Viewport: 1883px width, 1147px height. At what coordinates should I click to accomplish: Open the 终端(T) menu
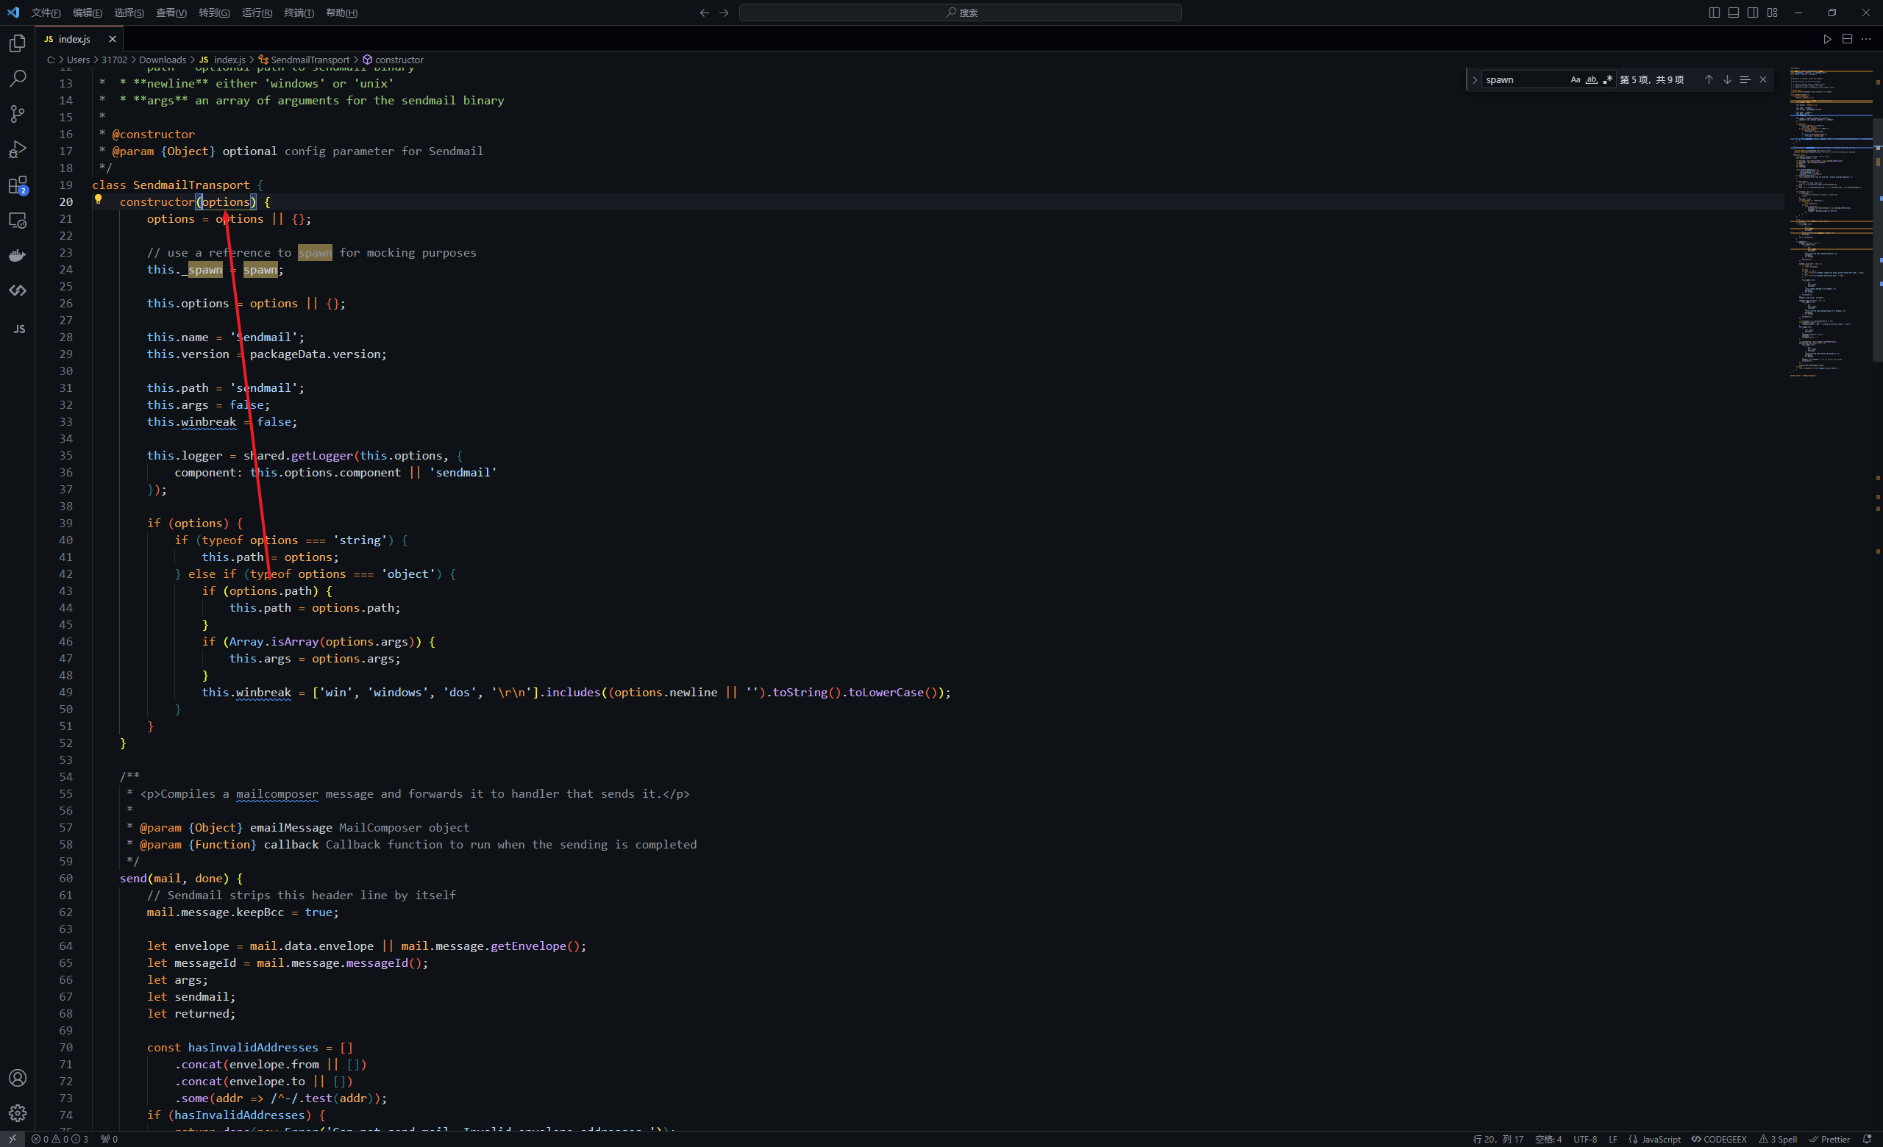coord(299,12)
